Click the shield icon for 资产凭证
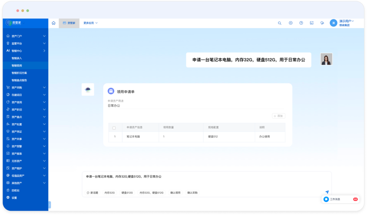367x215 pixels. tap(8, 131)
